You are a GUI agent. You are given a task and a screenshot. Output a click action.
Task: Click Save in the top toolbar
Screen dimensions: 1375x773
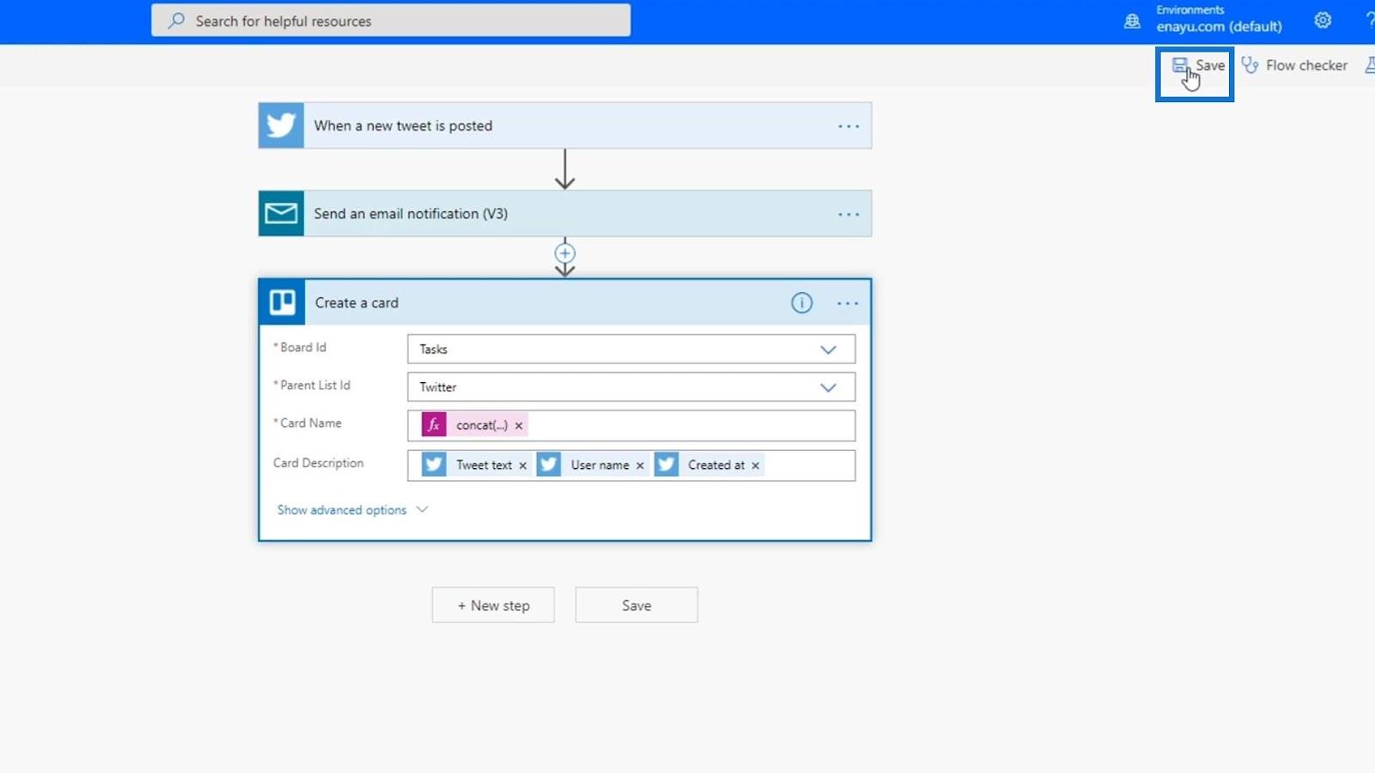(x=1199, y=65)
